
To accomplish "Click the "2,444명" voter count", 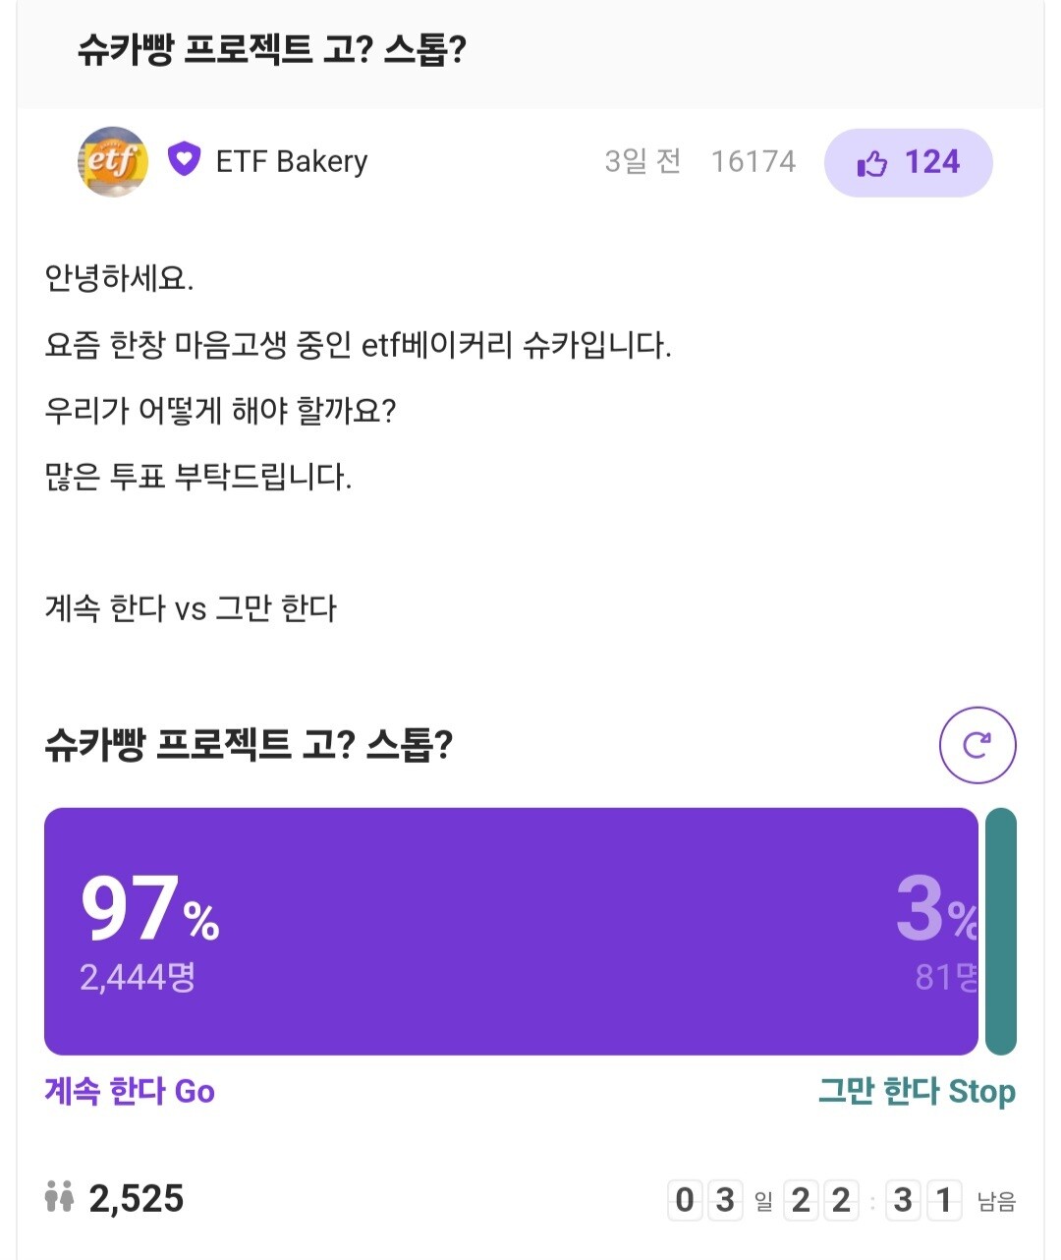I will (138, 977).
